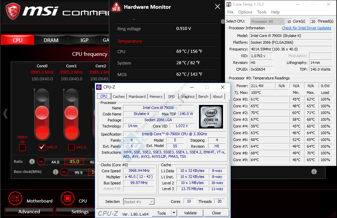The height and width of the screenshot is (218, 337).
Task: Close the Hardware Monitor panel
Action: point(218,7)
